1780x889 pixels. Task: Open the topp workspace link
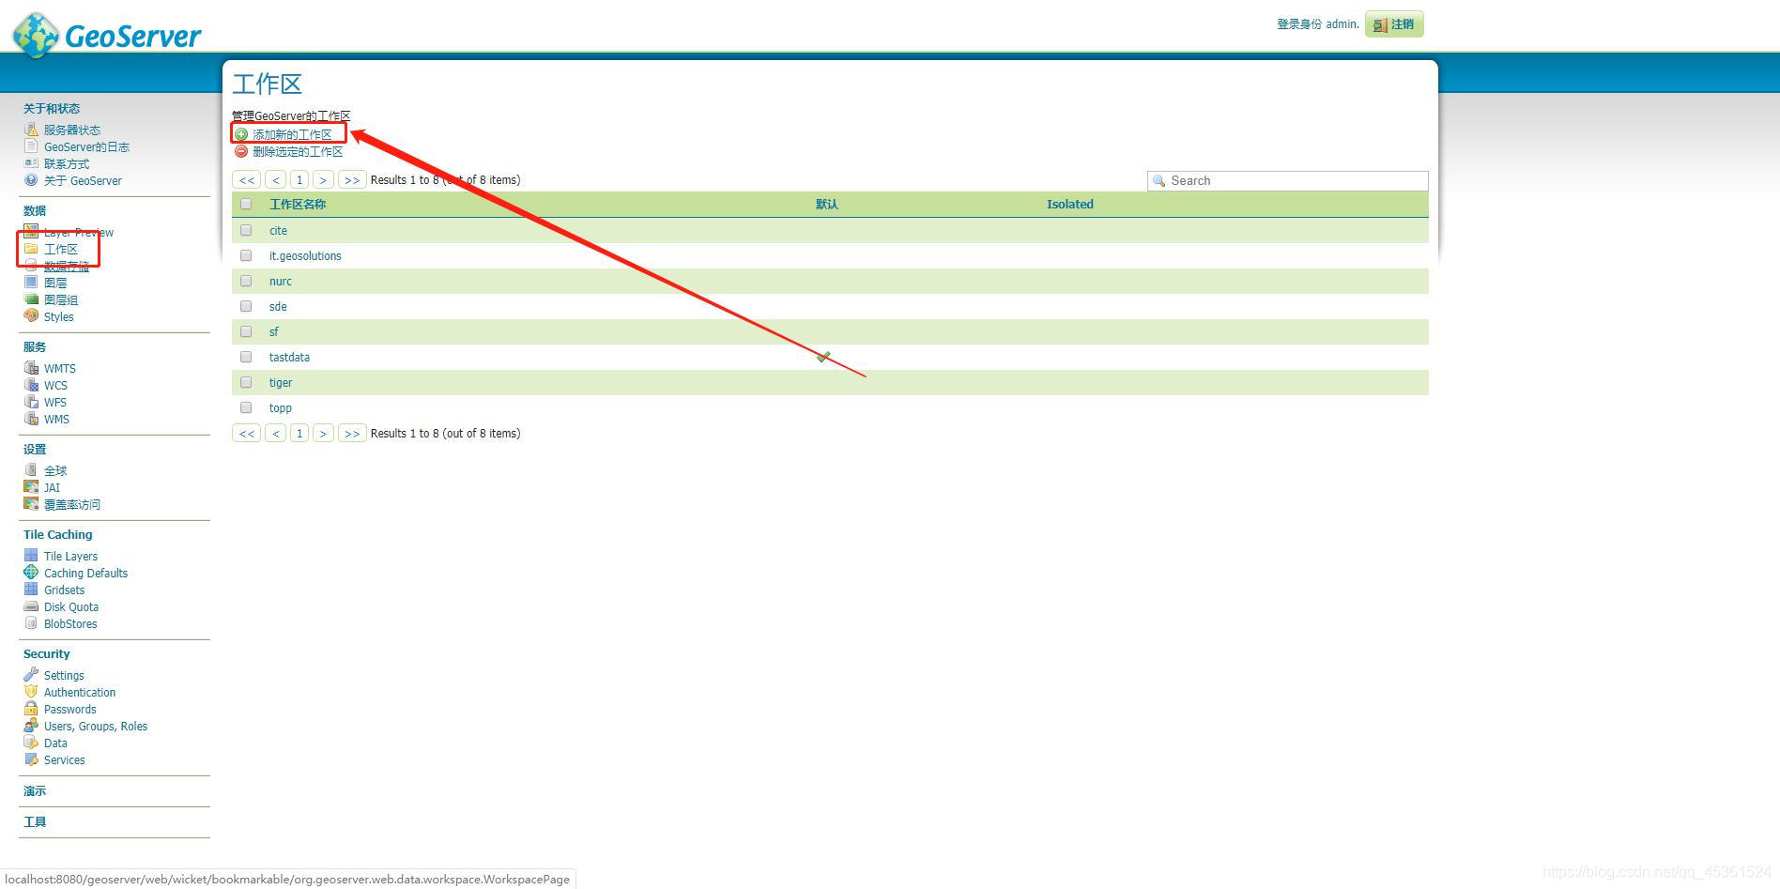tap(281, 407)
